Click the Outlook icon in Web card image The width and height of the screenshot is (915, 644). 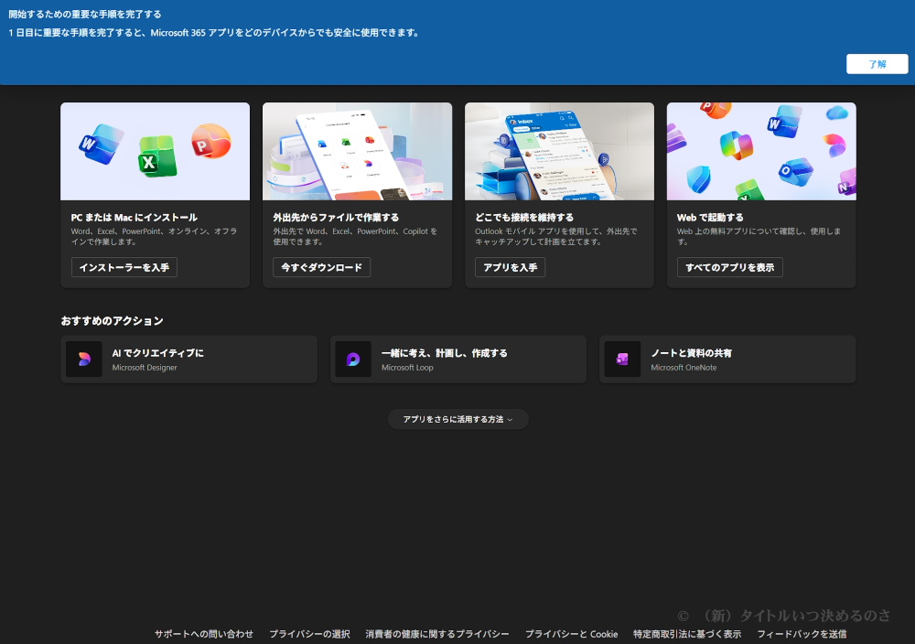click(x=795, y=171)
